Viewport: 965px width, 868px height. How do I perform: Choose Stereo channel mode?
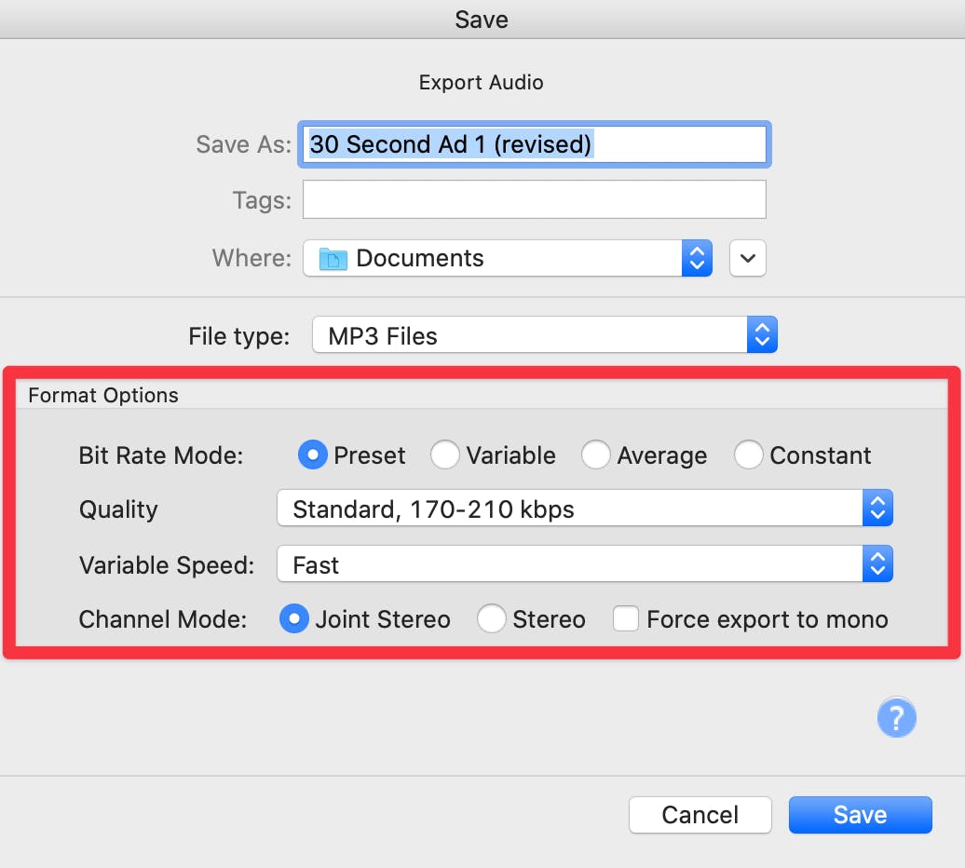click(492, 619)
